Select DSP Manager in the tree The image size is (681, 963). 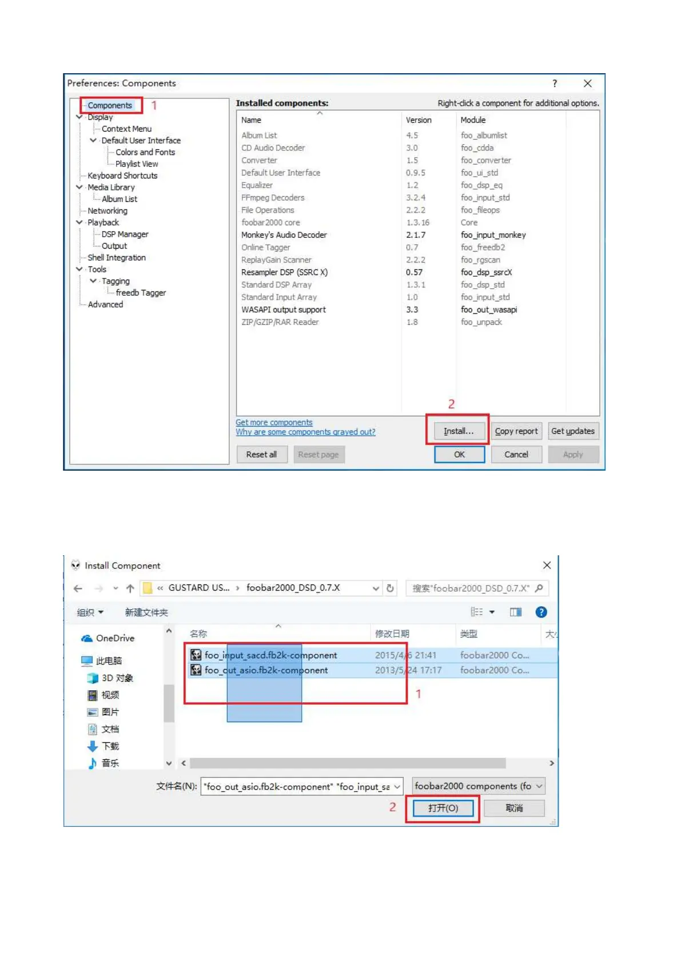tap(125, 234)
